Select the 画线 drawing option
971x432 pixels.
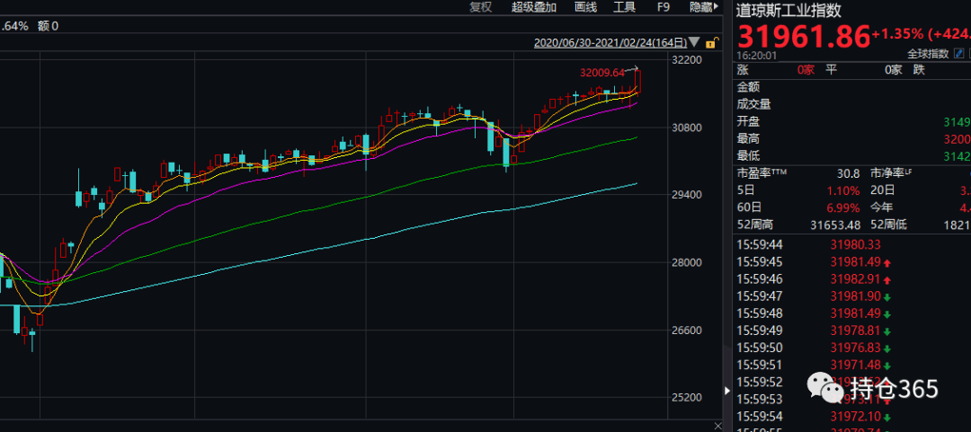click(x=585, y=7)
